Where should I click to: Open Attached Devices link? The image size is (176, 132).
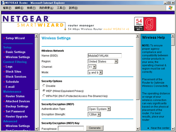18,101
